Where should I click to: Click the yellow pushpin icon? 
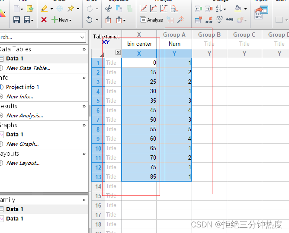pyautogui.click(x=71, y=9)
